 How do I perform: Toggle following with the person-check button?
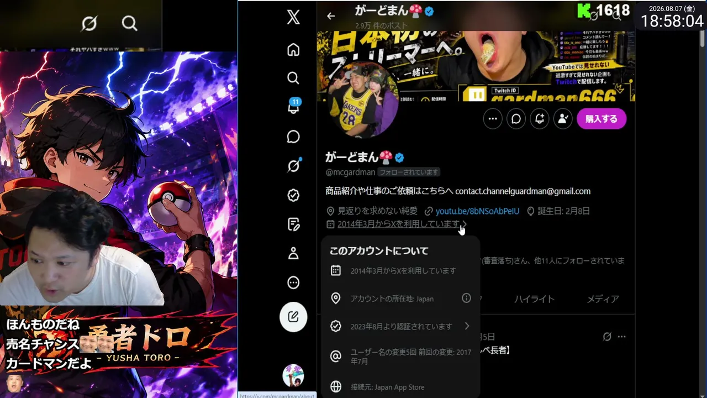pos(563,118)
